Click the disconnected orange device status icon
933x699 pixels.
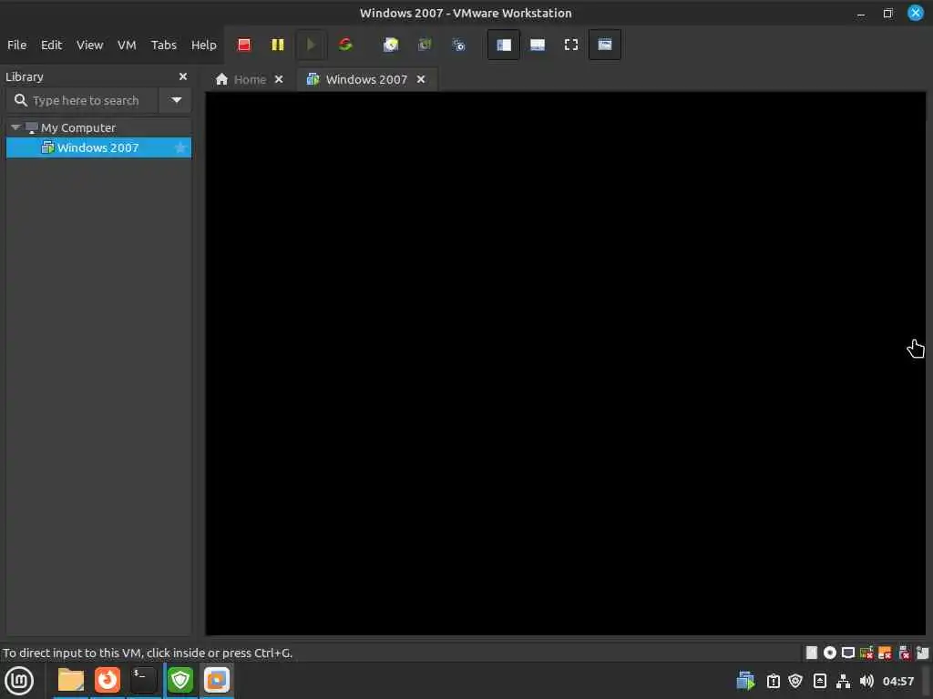pyautogui.click(x=885, y=653)
